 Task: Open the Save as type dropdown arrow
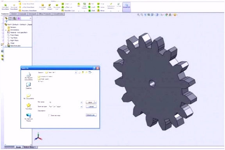pyautogui.click(x=82, y=107)
